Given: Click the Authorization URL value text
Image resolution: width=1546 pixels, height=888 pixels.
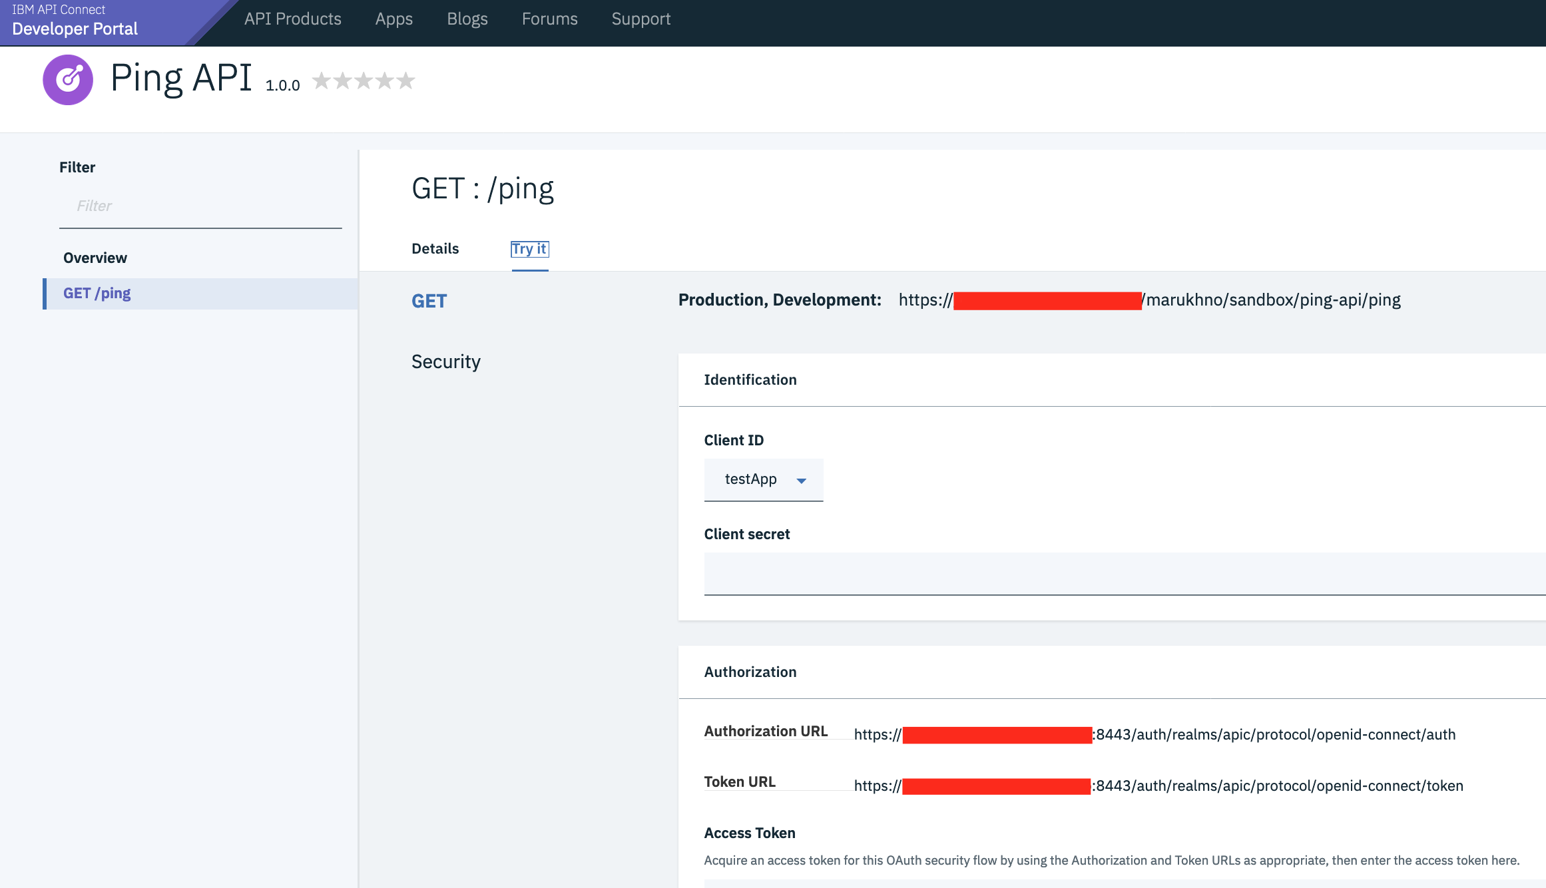Looking at the screenshot, I should coord(1155,734).
